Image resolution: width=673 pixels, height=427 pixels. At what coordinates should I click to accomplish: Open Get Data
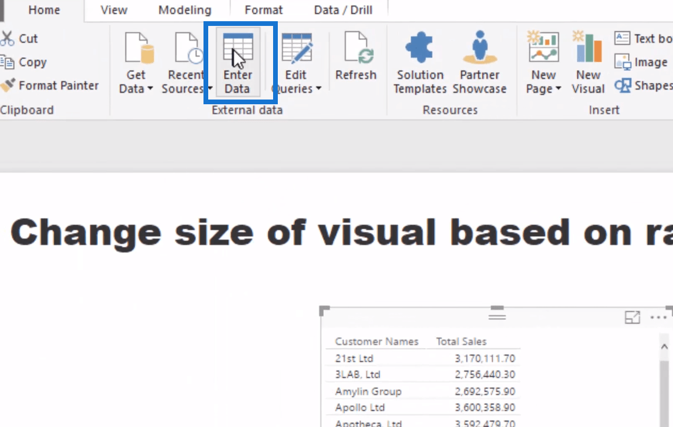[x=136, y=63]
